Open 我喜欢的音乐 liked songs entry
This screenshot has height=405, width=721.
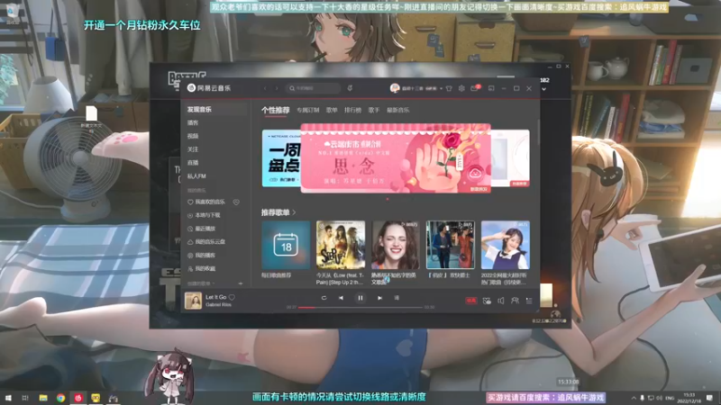(x=206, y=202)
